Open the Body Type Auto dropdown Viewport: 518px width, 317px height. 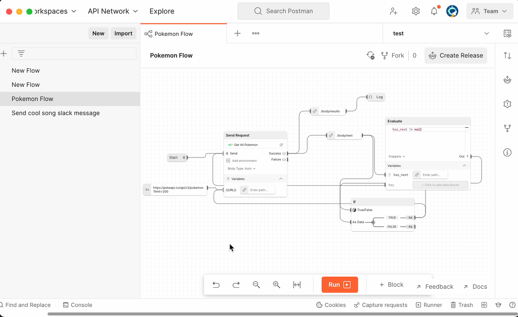(242, 169)
